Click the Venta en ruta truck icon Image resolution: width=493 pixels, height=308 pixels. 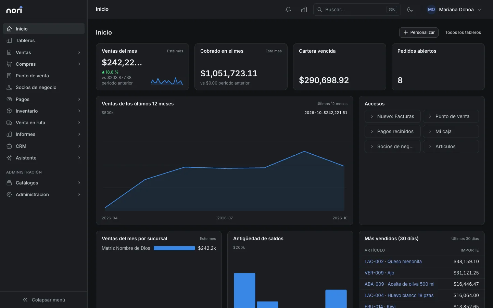point(9,123)
